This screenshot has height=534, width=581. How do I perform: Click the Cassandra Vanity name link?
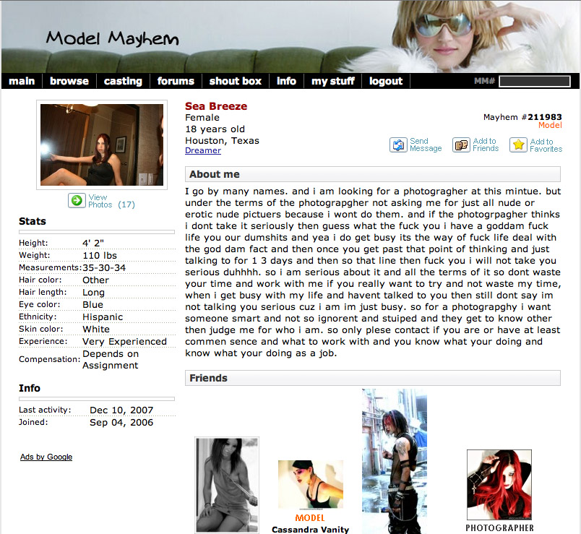pyautogui.click(x=311, y=530)
